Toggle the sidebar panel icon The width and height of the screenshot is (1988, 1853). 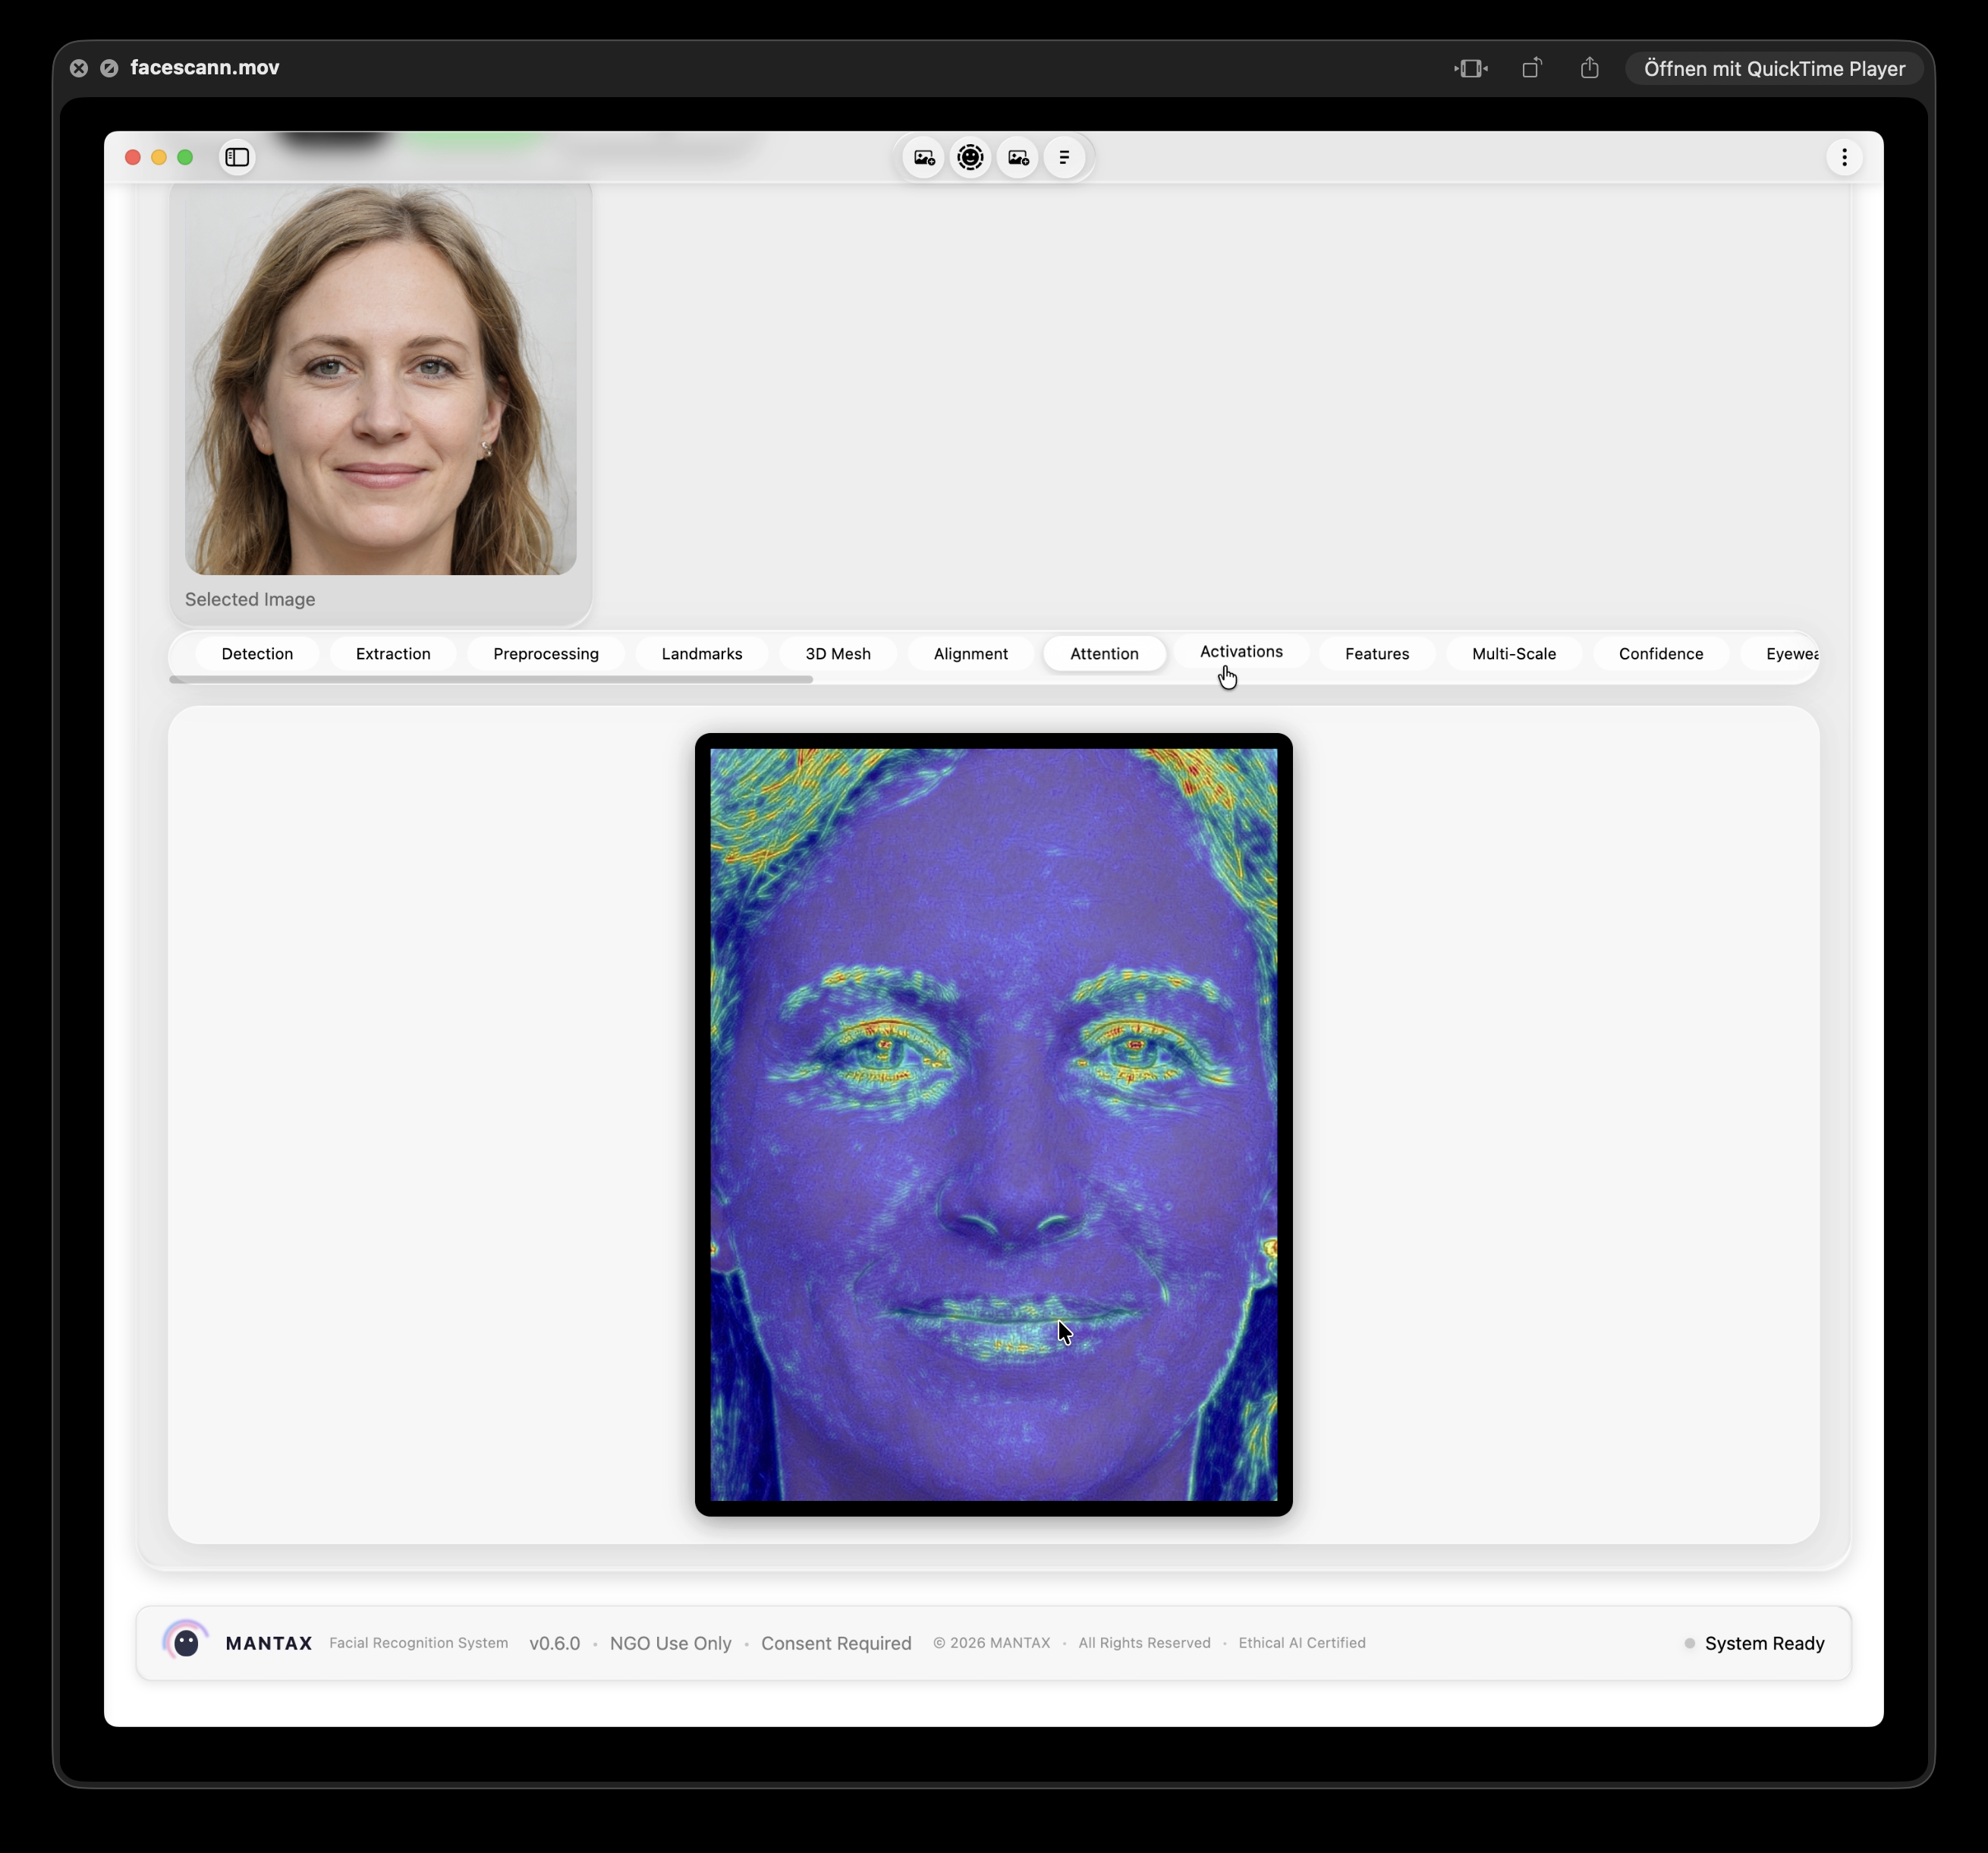(237, 157)
